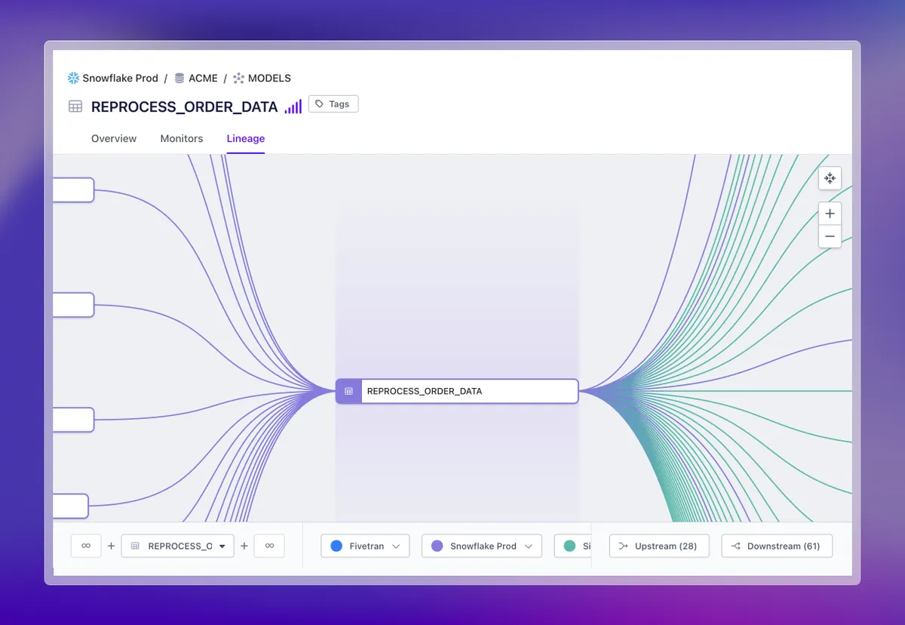Click the purple Snowflake Prod color dot
This screenshot has height=625, width=905.
[x=437, y=546]
